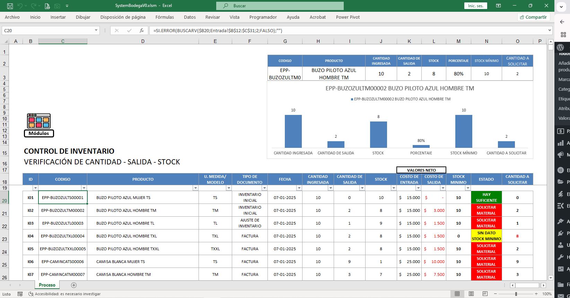Click the Compartir button

click(x=533, y=17)
